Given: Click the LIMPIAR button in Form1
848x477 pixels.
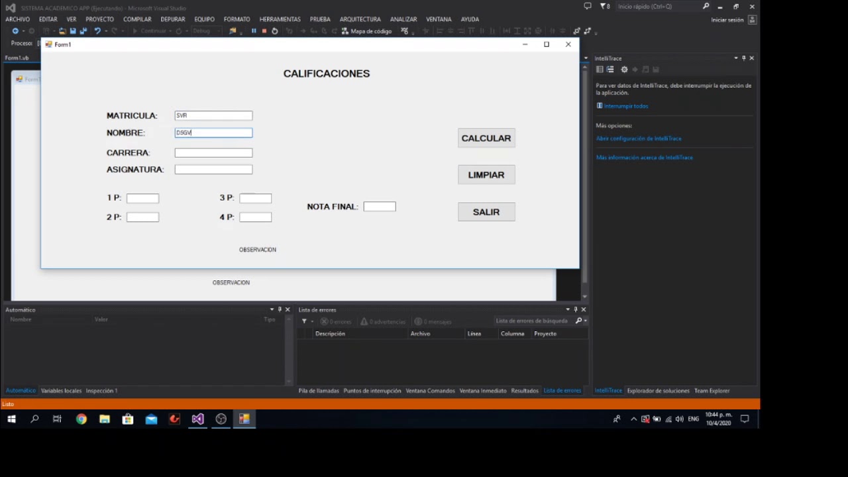Looking at the screenshot, I should pos(486,175).
